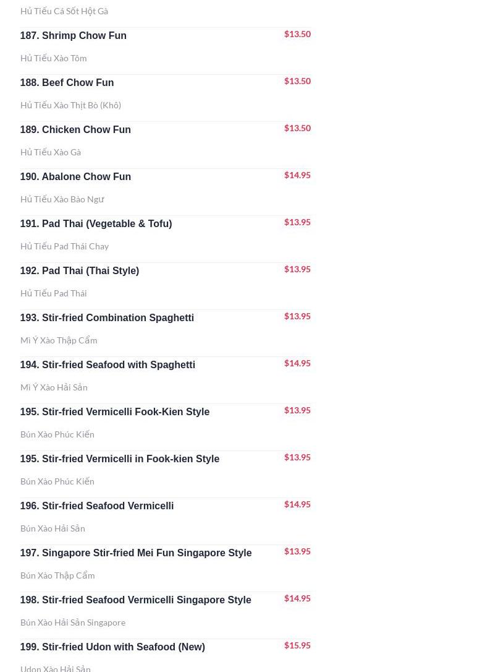
Task: Click 198. Stir-fried Seafood Vermicelli Singapore Style
Action: pyautogui.click(x=135, y=600)
